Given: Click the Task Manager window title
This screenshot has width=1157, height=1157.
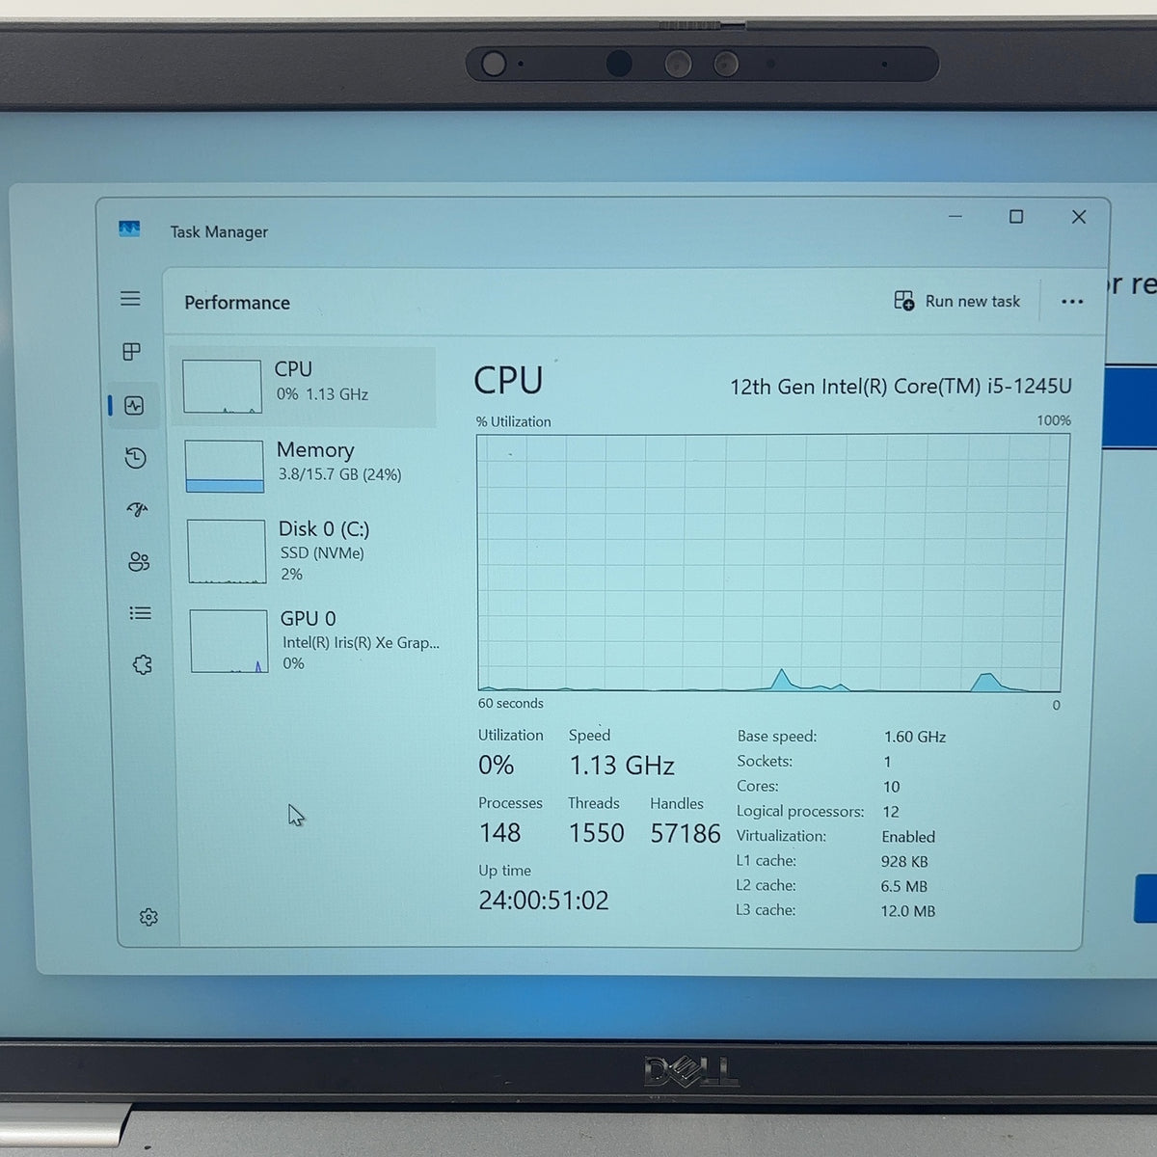Looking at the screenshot, I should click(219, 231).
